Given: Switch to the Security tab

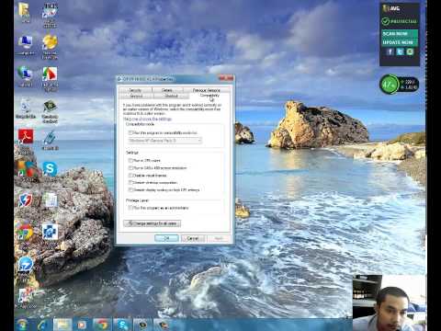Looking at the screenshot, I should point(135,90).
